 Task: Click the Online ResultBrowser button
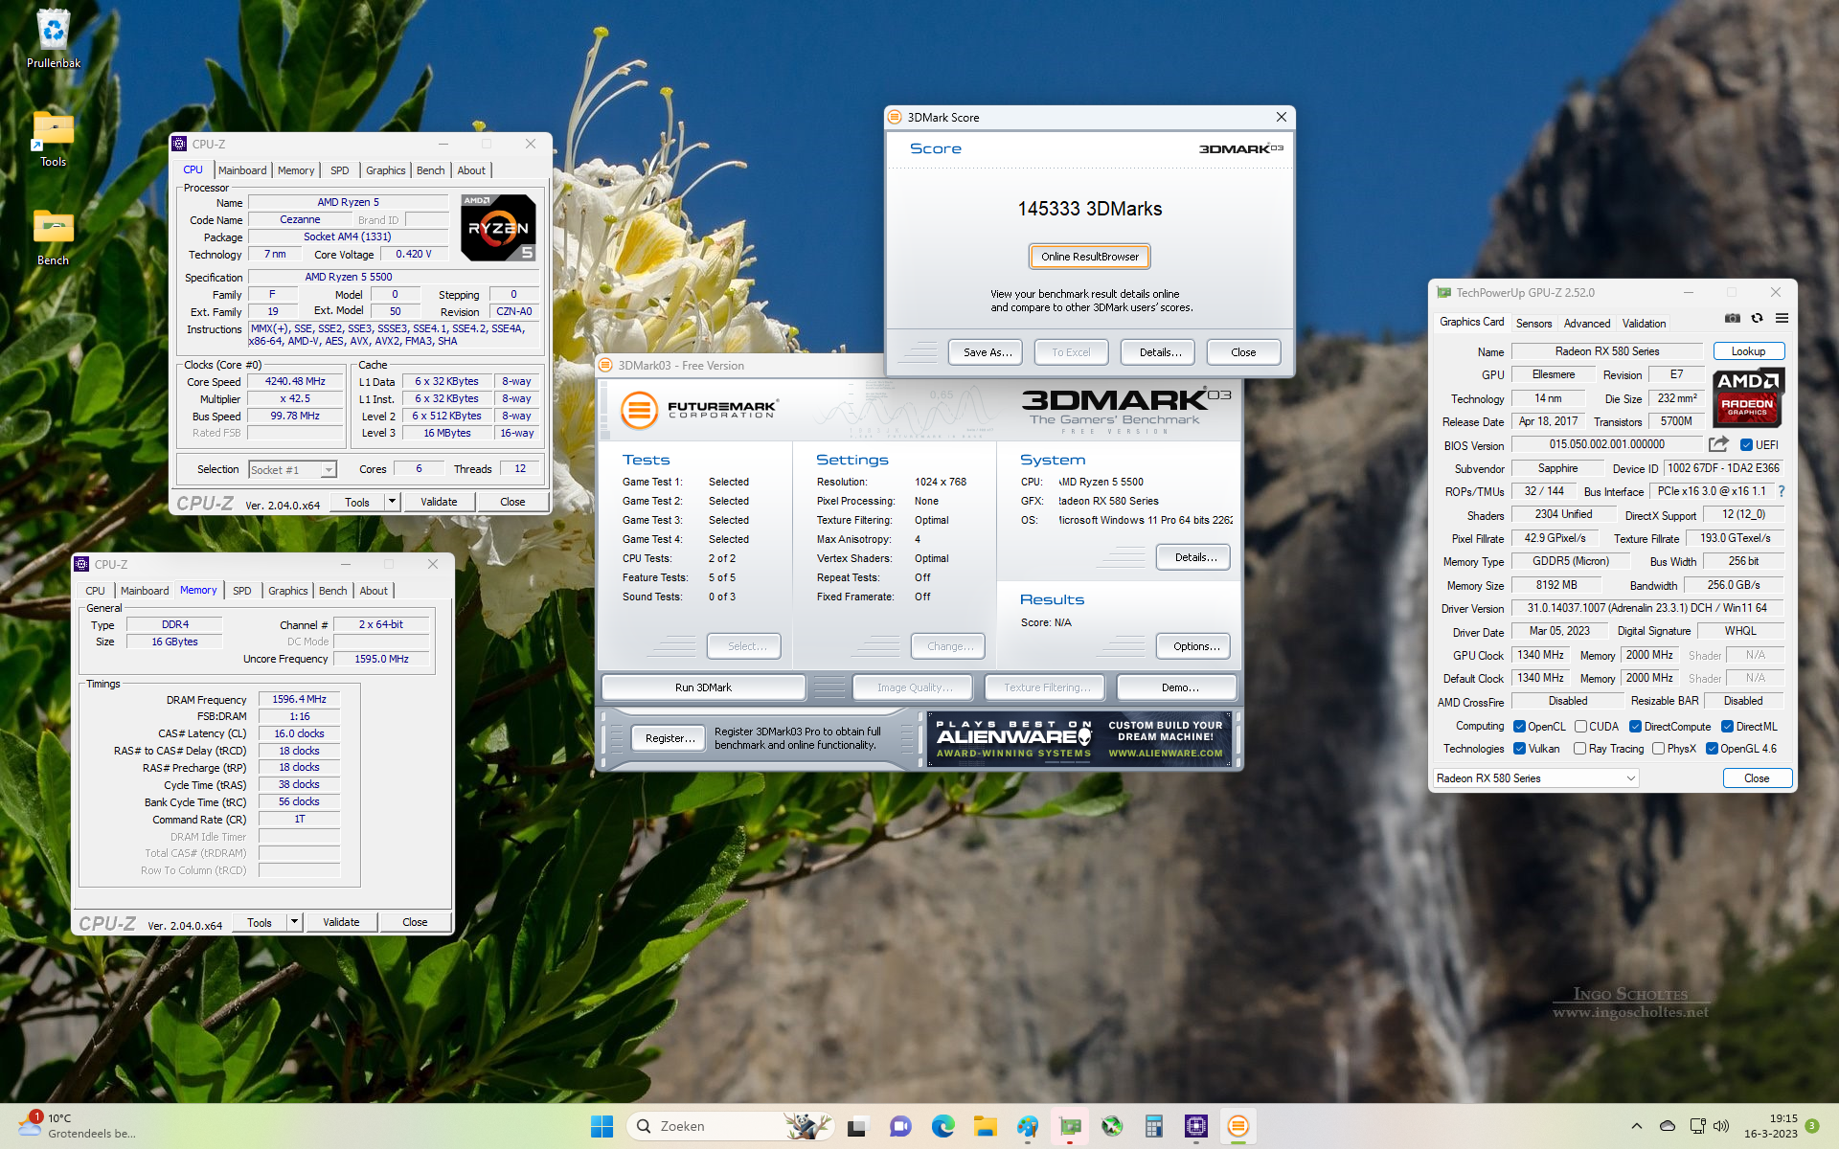(1090, 257)
